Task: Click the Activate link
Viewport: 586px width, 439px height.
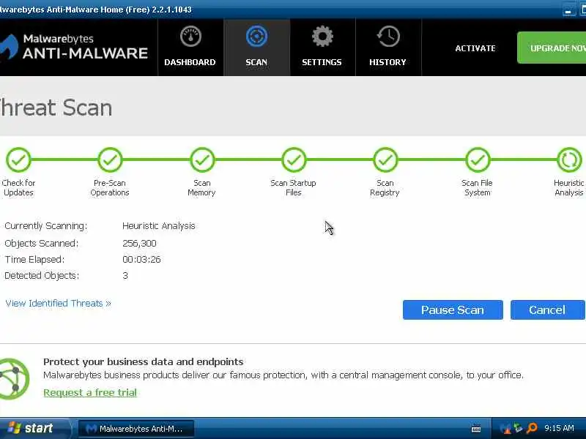Action: (475, 48)
